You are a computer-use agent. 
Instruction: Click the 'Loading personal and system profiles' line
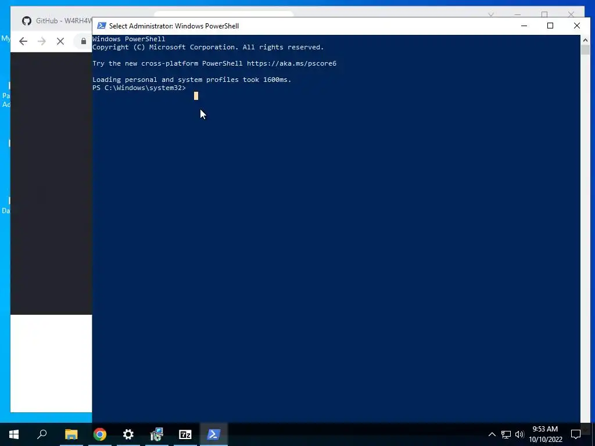point(192,80)
